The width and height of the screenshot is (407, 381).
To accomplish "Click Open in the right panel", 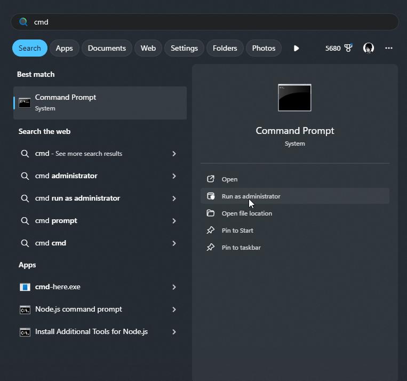I will point(295,179).
